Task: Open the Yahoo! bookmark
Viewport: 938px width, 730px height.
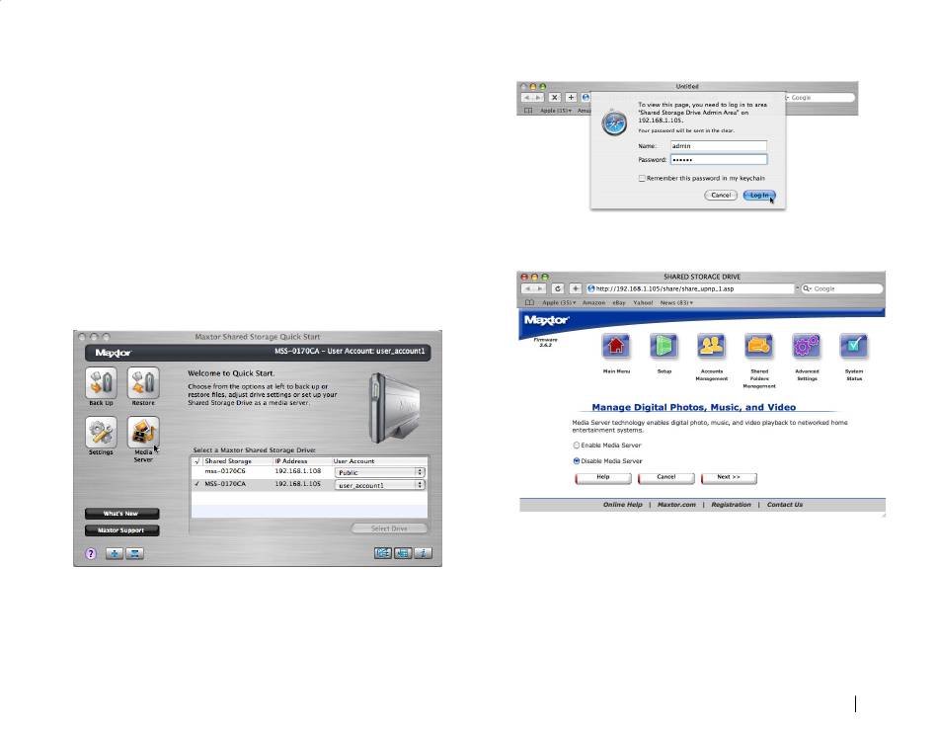Action: 643,303
